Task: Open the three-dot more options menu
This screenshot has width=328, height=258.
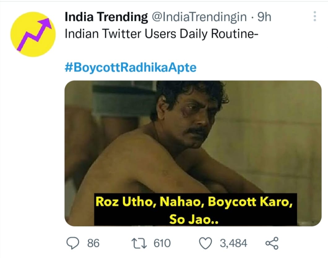Action: point(315,17)
